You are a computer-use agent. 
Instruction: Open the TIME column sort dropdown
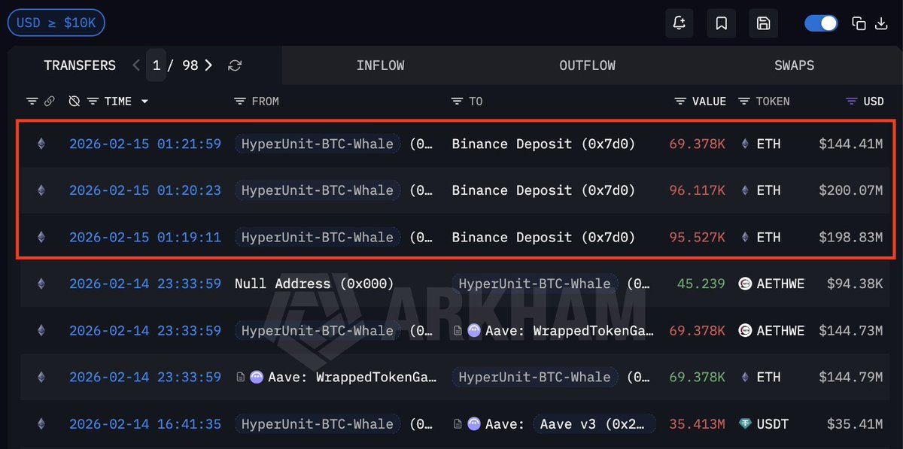pyautogui.click(x=144, y=101)
